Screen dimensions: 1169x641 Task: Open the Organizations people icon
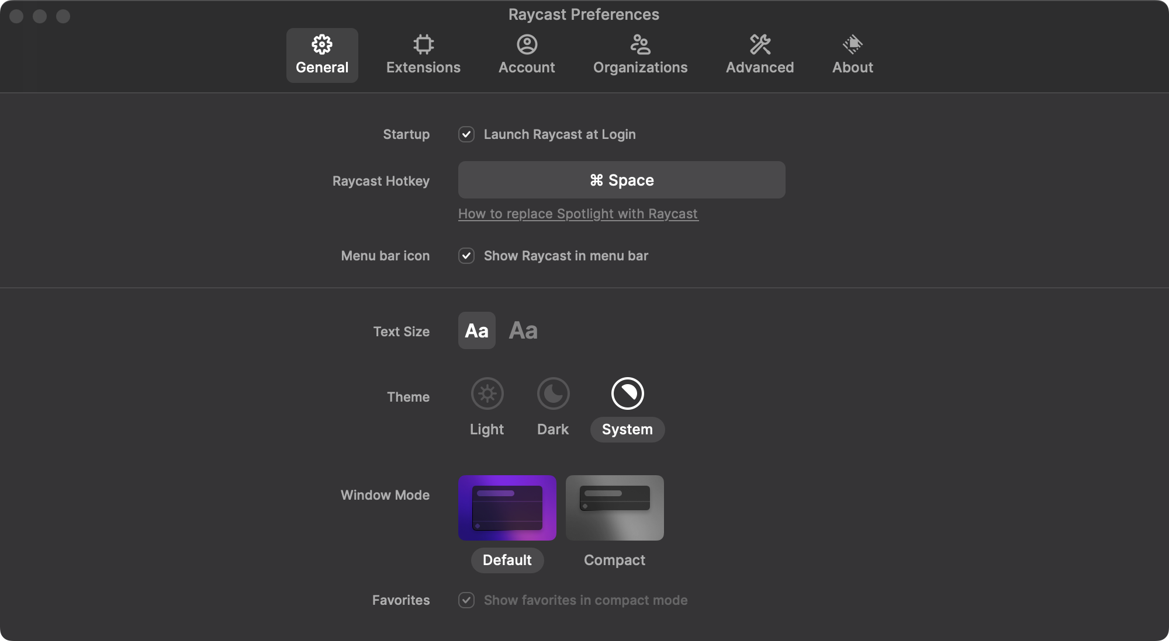pos(640,44)
